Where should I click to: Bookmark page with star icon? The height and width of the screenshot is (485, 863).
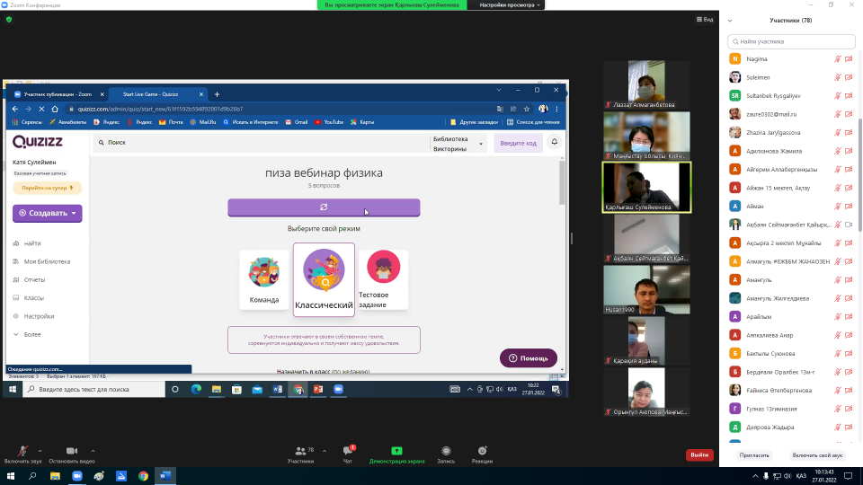527,109
